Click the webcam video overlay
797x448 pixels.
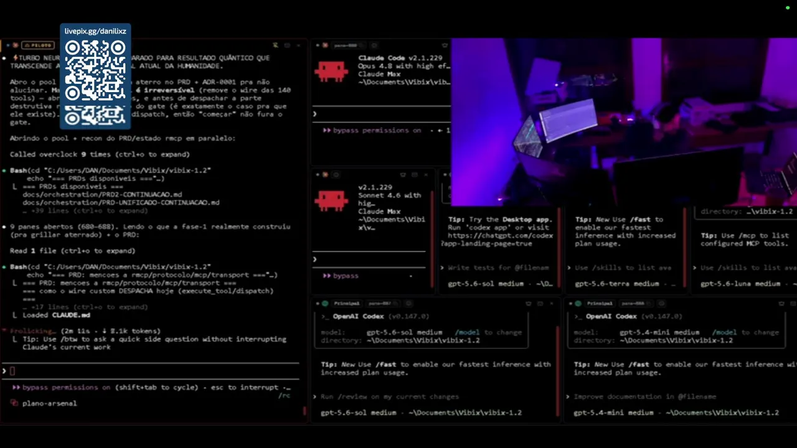(x=624, y=122)
